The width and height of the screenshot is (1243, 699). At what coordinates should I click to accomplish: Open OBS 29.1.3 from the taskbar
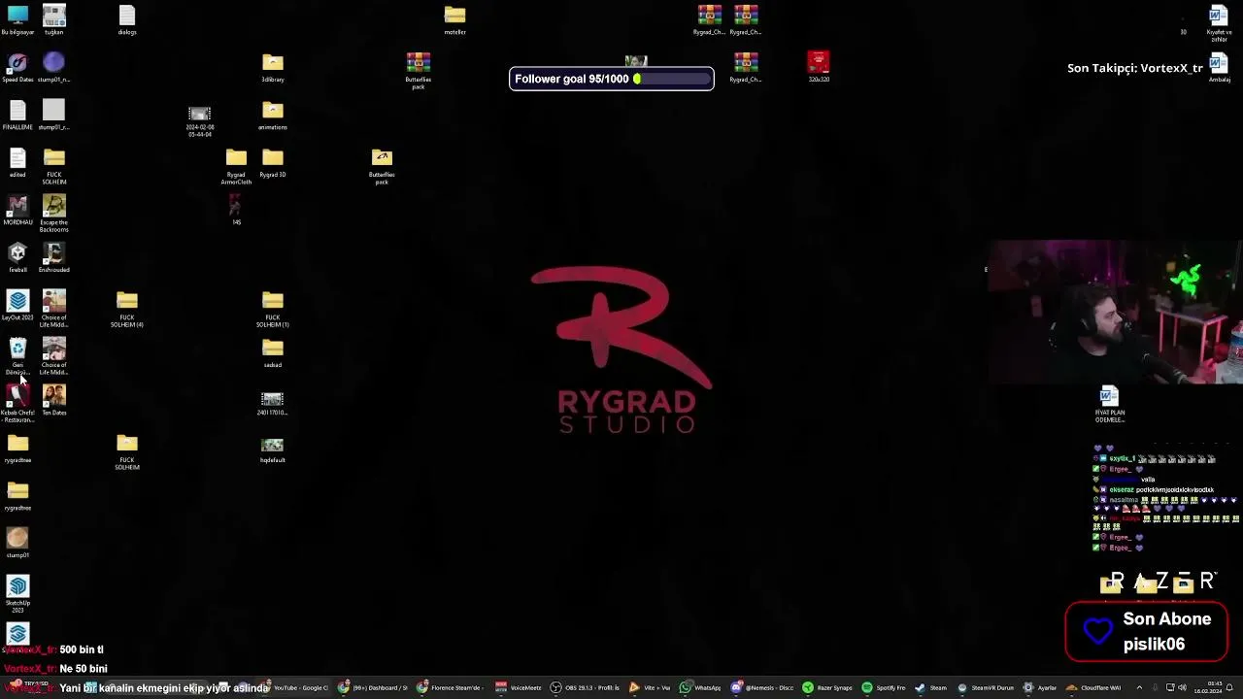point(586,687)
